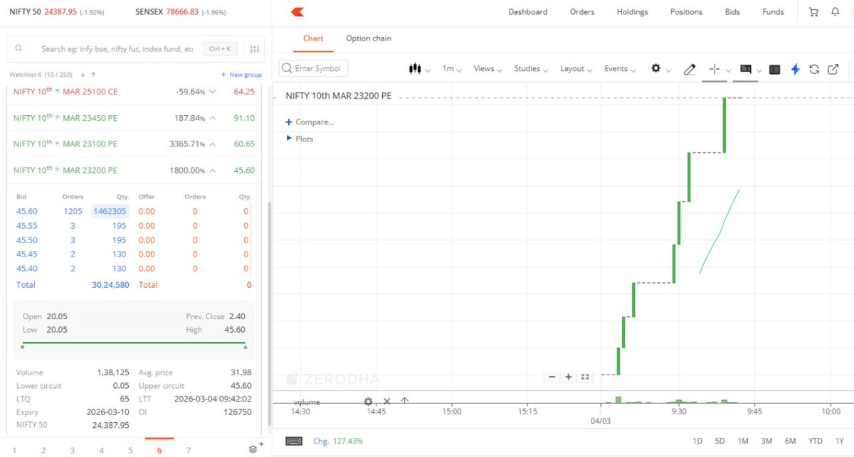Open the Views dropdown
Screen dimensions: 854x457
coord(487,69)
